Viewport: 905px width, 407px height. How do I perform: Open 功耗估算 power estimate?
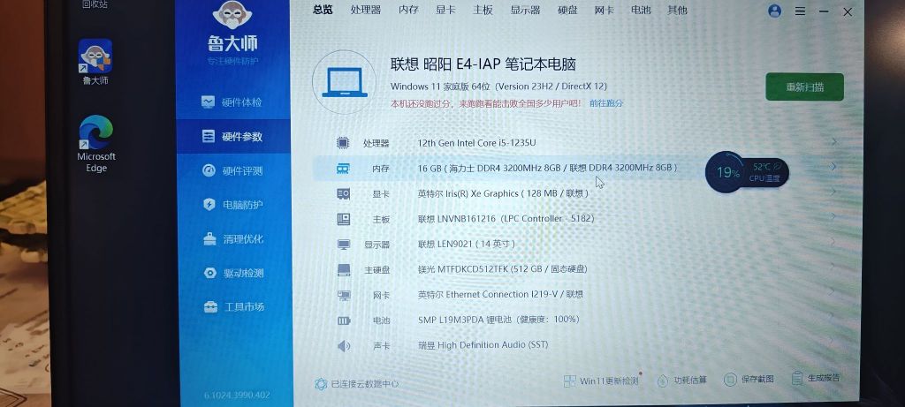click(x=681, y=380)
